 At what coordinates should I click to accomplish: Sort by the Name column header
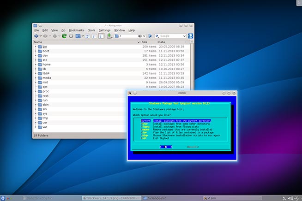point(87,42)
